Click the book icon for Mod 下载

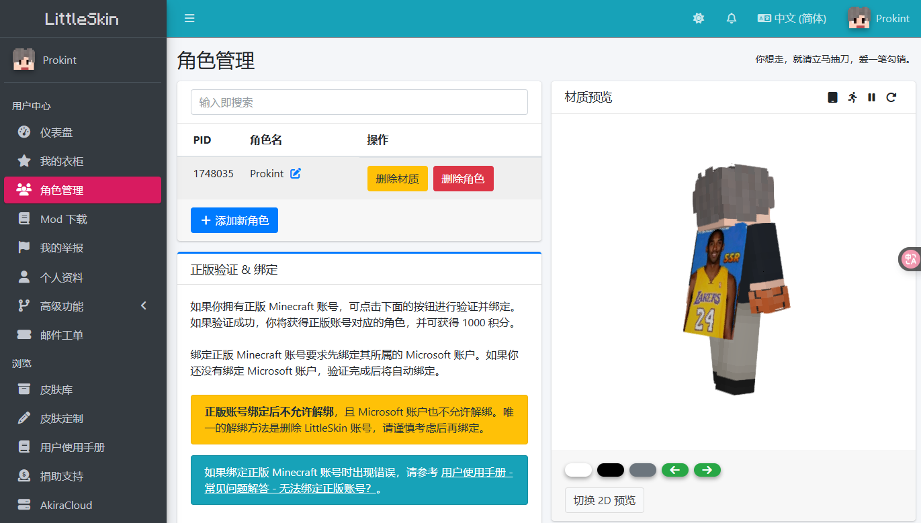point(24,219)
